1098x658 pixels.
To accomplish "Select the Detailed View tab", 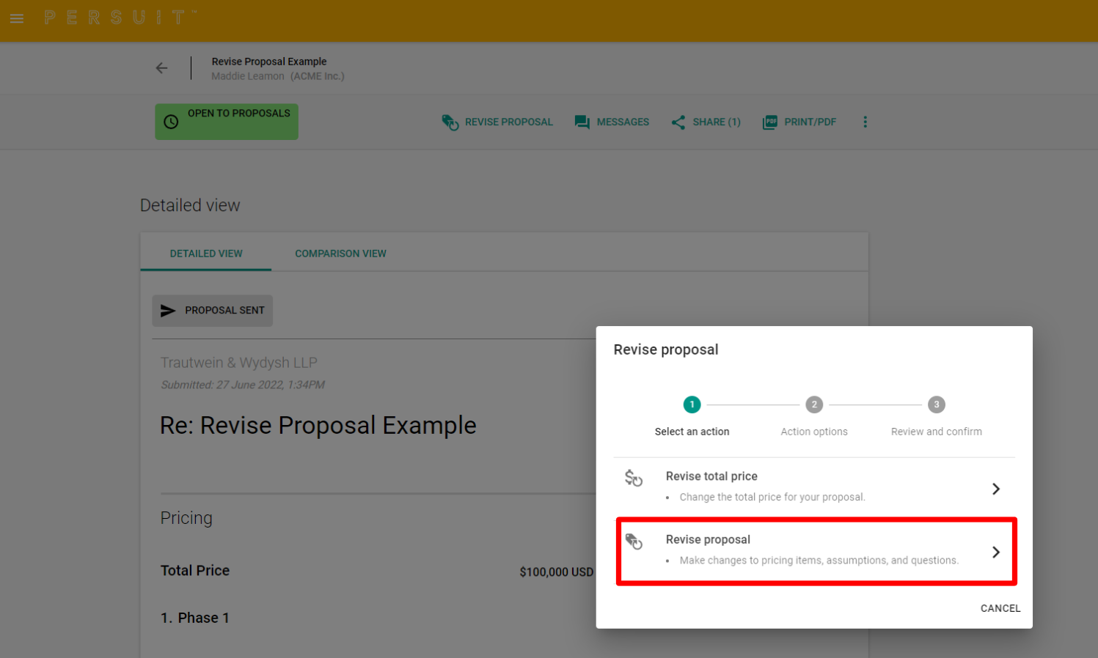I will point(206,254).
